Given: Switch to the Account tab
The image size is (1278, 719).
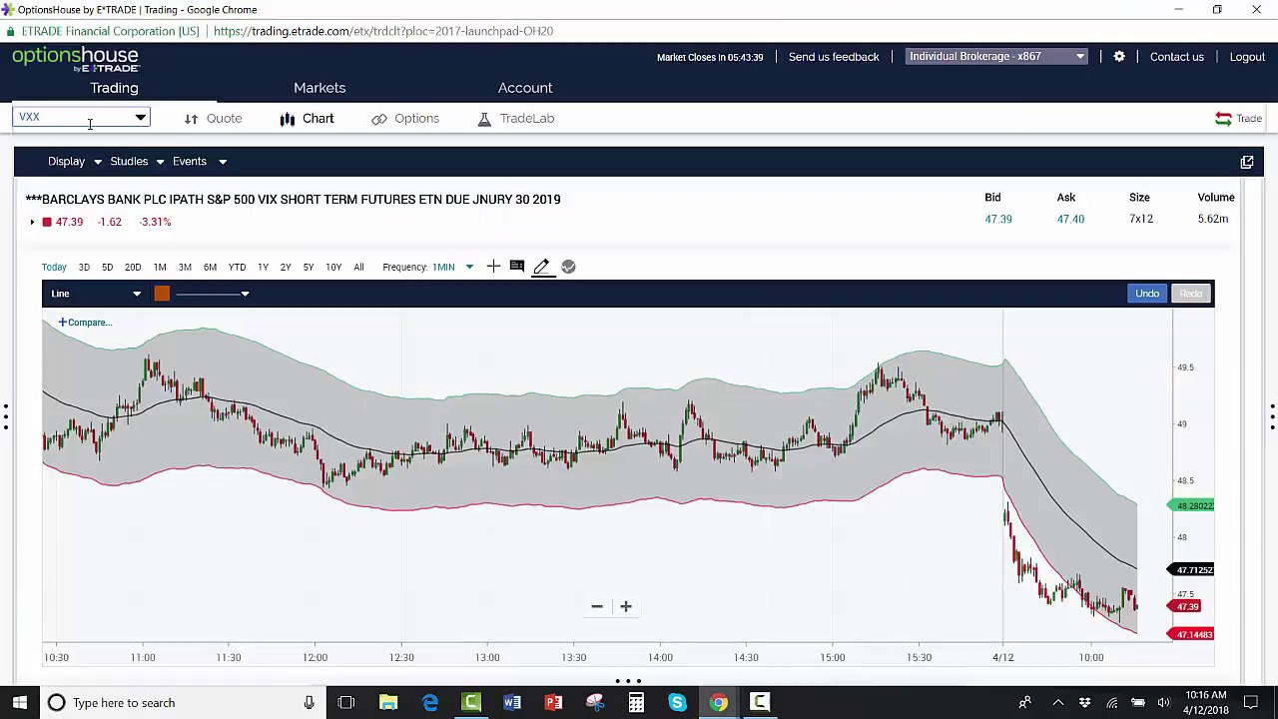Looking at the screenshot, I should click(x=525, y=88).
